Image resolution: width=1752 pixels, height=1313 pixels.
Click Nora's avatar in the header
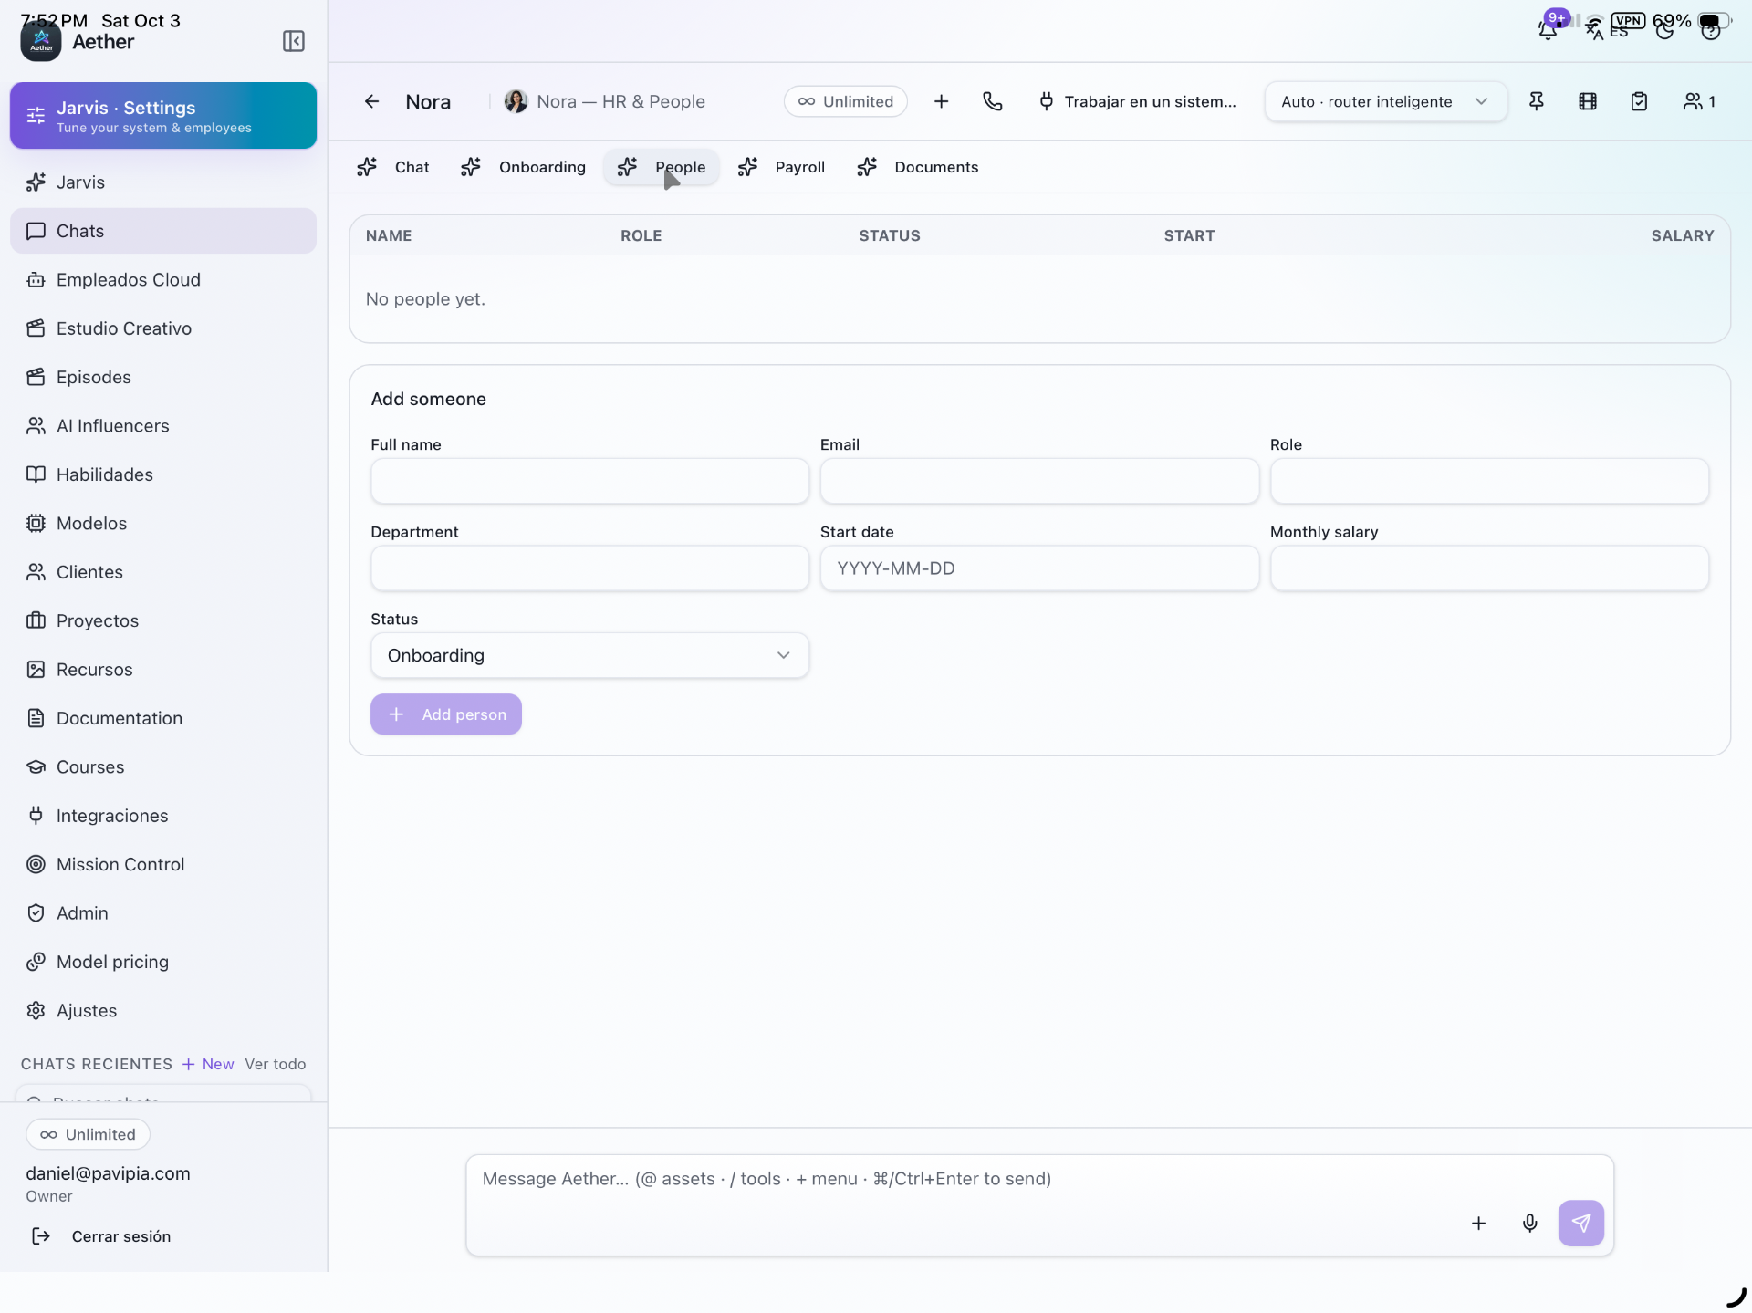coord(516,101)
